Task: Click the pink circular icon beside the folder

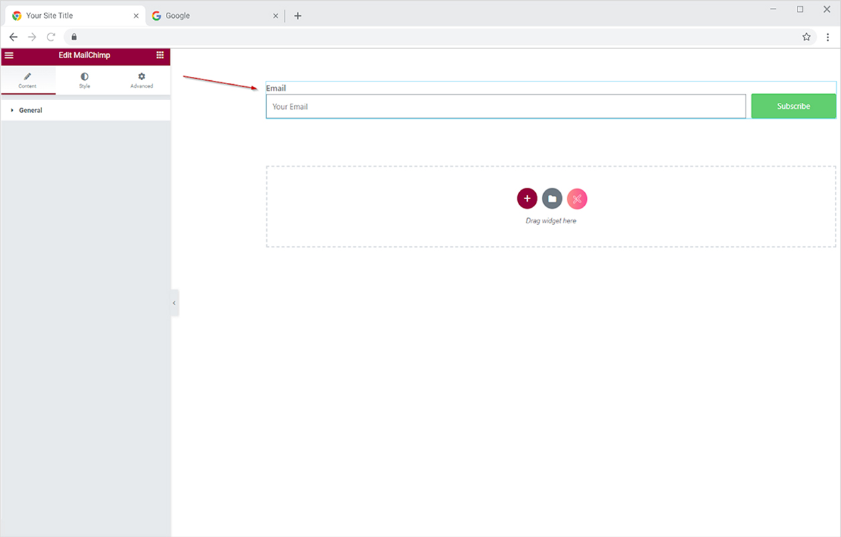Action: tap(577, 198)
